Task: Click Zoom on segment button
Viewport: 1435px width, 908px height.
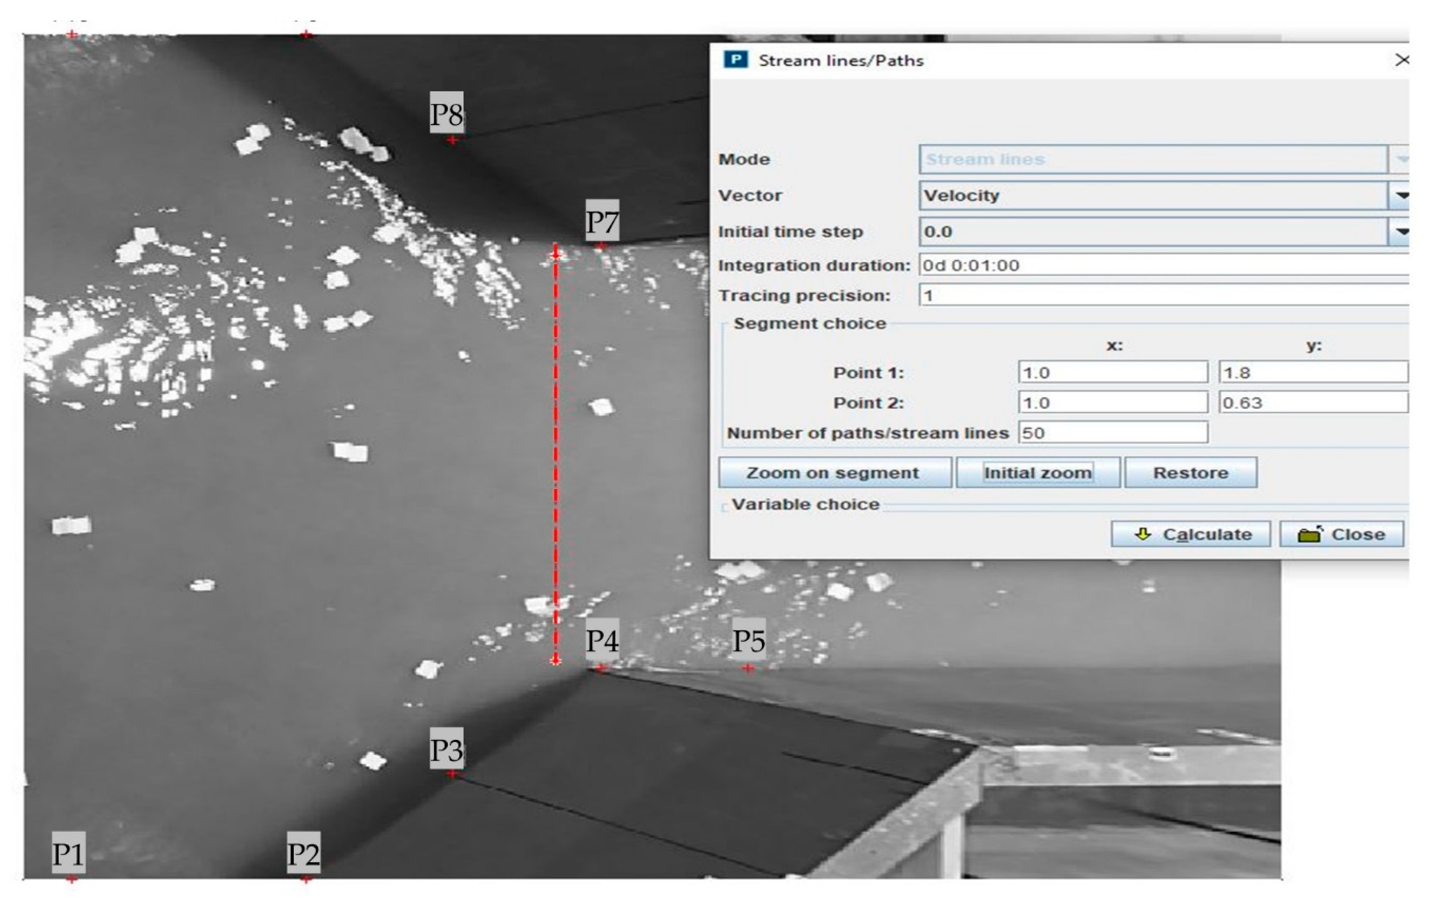Action: [834, 473]
